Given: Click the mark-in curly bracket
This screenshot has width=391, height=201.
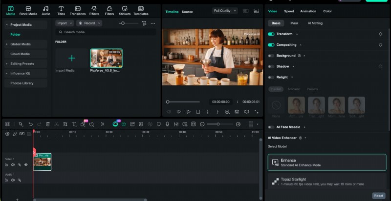Looking at the screenshot, I should click(x=207, y=112).
